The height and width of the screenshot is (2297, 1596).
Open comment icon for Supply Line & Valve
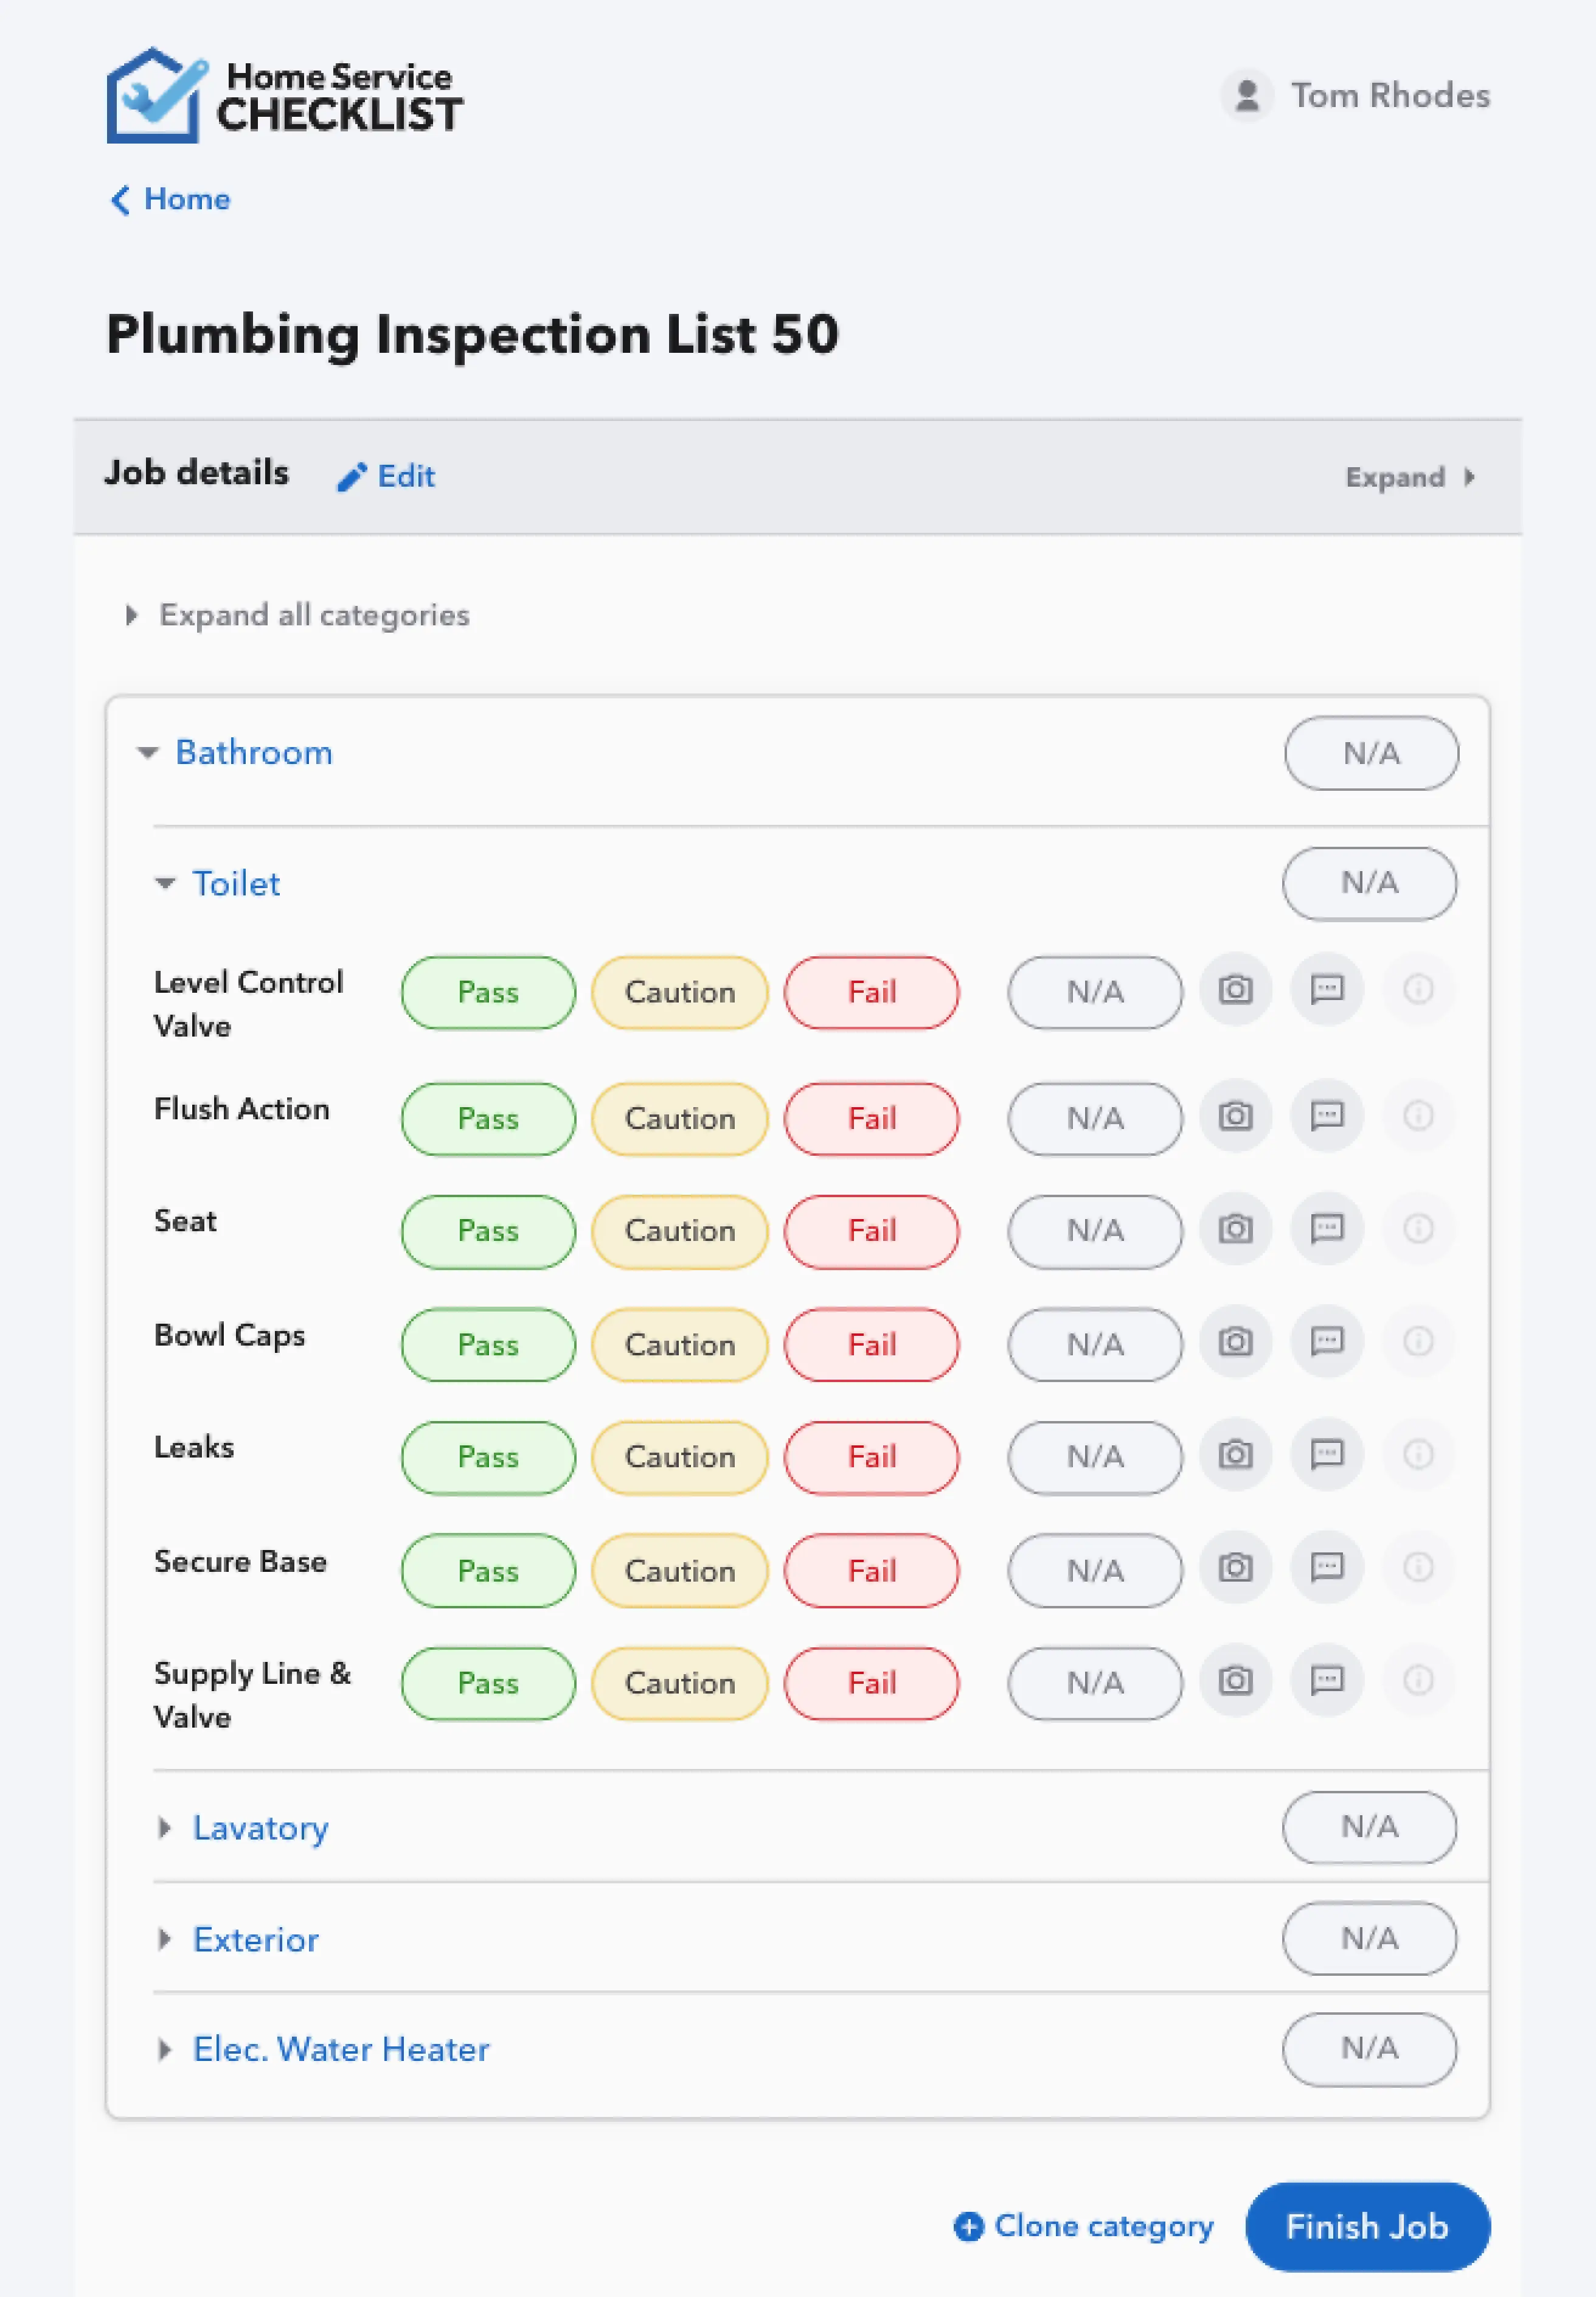click(1327, 1680)
